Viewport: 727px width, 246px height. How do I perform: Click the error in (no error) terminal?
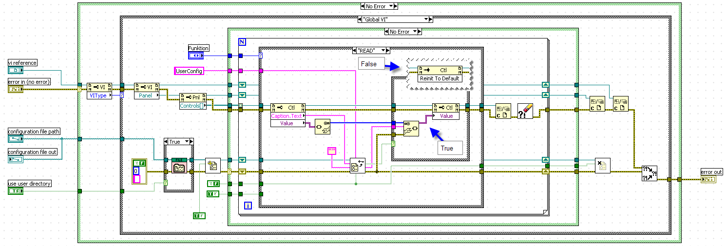click(15, 89)
